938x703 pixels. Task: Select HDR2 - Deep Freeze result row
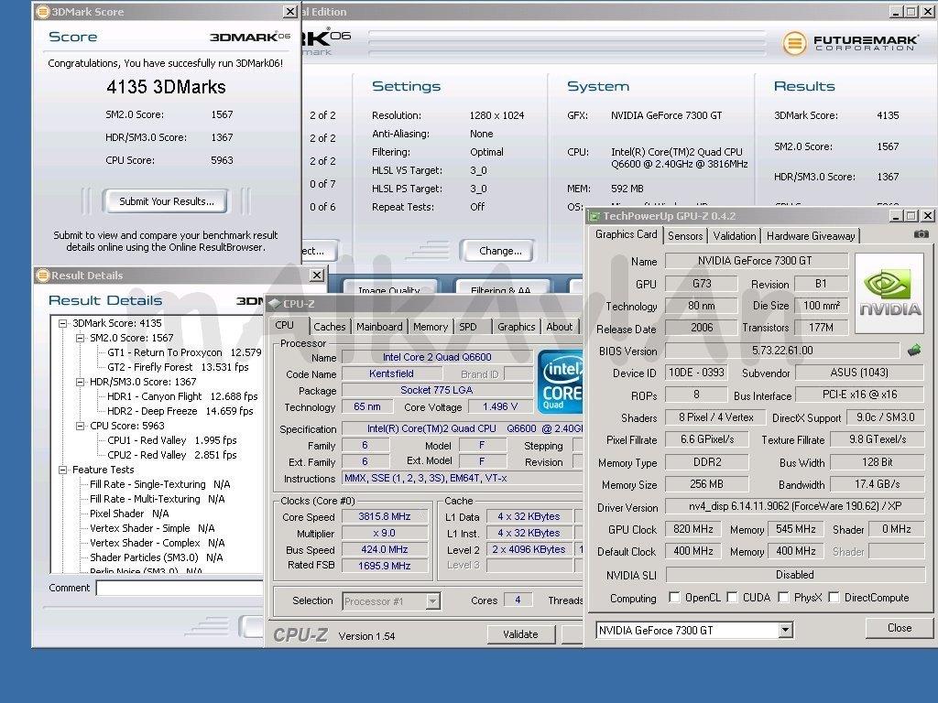(x=180, y=411)
